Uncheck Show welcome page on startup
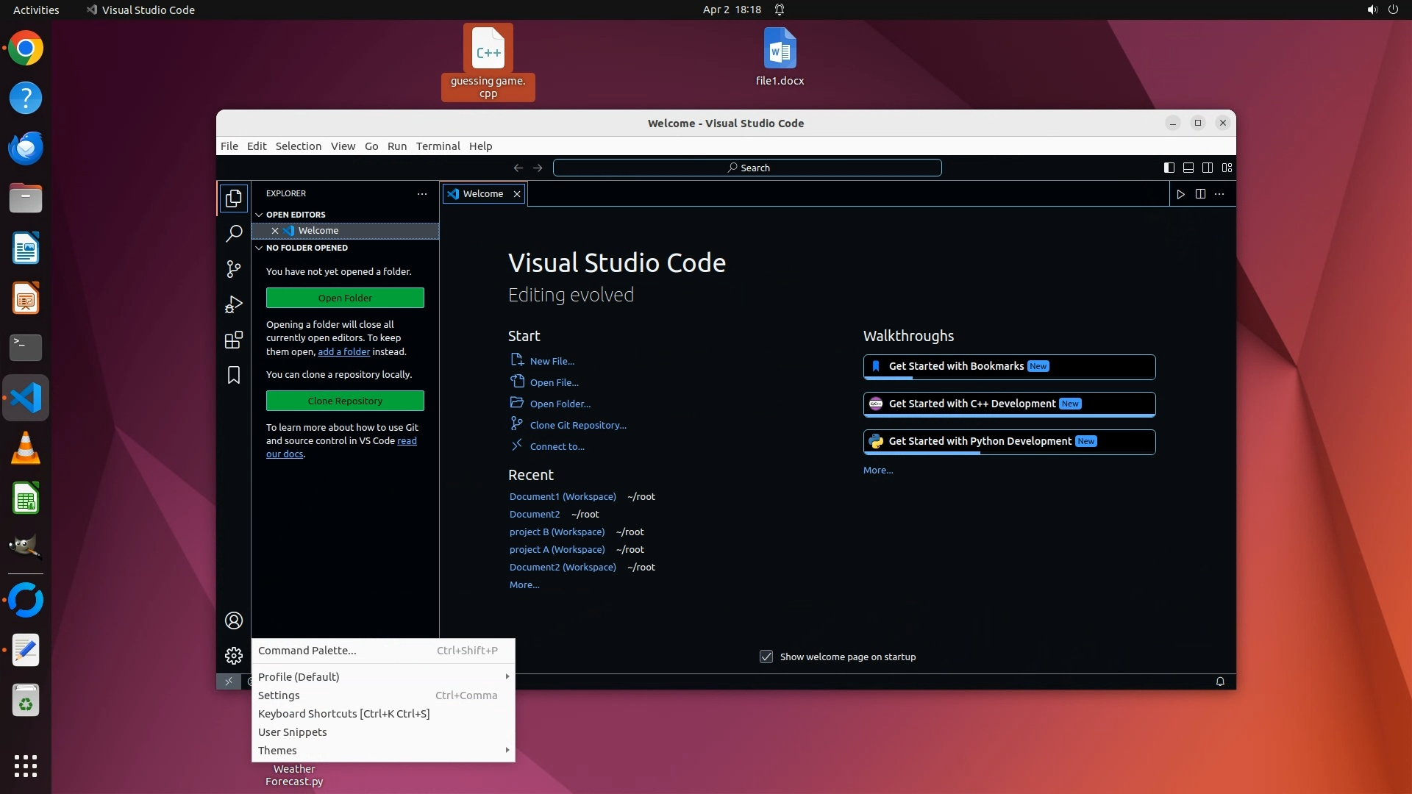Viewport: 1412px width, 794px height. [766, 657]
